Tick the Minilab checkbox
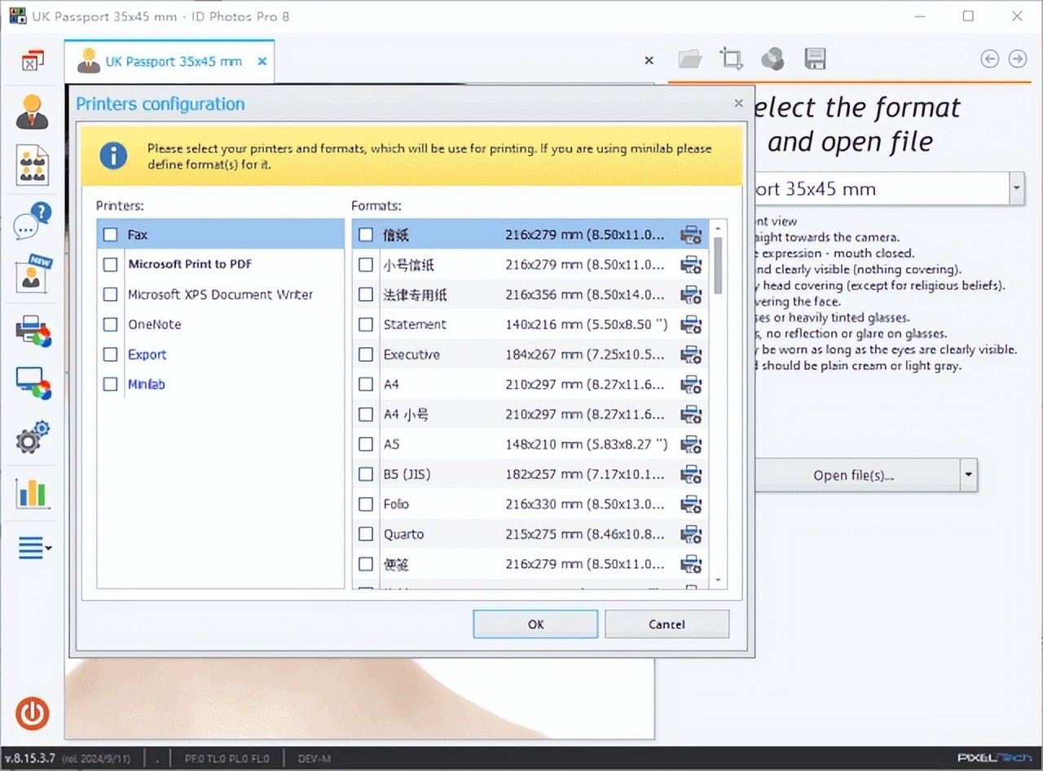 110,384
